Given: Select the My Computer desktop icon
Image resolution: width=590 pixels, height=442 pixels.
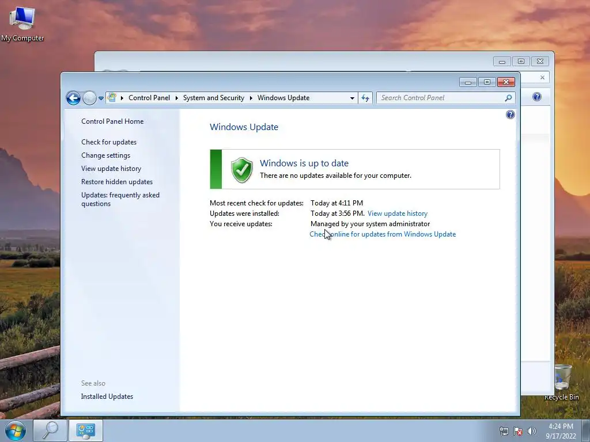Looking at the screenshot, I should [22, 24].
